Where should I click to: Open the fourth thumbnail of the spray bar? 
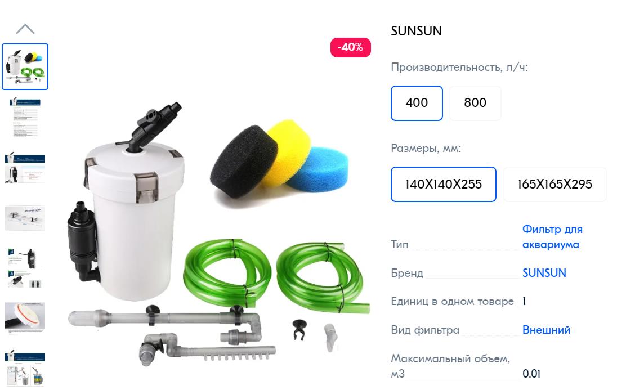tap(25, 218)
